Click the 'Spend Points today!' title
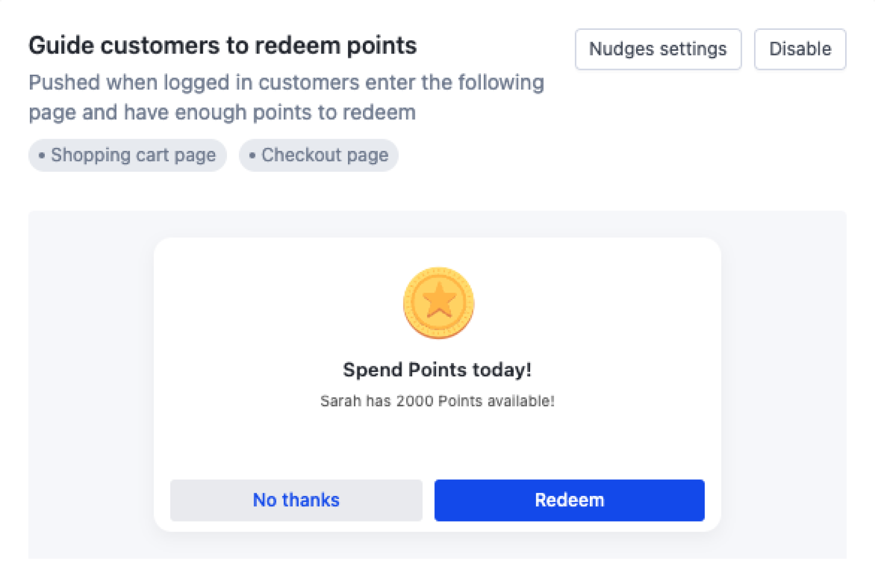 point(437,370)
